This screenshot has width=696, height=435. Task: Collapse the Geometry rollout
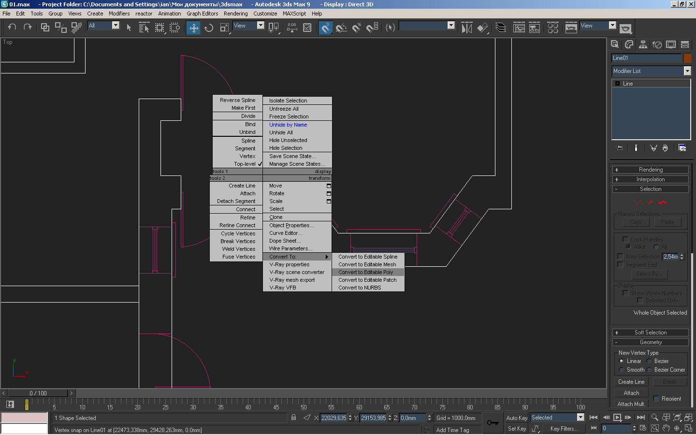(x=651, y=342)
